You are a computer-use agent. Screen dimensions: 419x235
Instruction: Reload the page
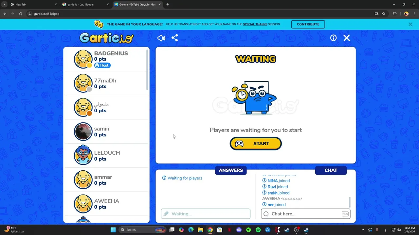[x=20, y=14]
